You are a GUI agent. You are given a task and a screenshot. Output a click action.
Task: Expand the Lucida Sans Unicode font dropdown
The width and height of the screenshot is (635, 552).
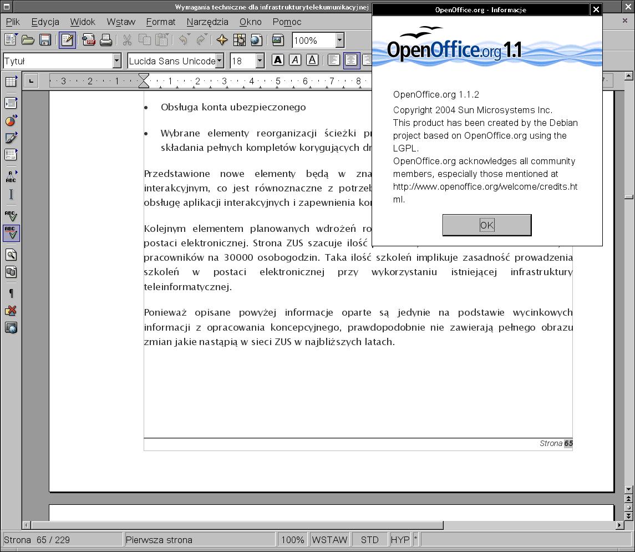coord(220,61)
